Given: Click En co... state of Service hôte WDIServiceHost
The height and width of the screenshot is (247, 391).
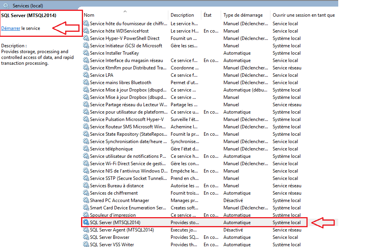Looking at the screenshot, I should 211,31.
